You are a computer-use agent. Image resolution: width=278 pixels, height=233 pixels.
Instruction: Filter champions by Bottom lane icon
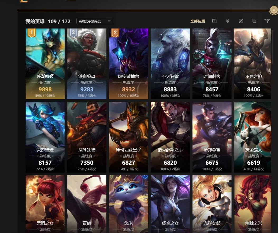[x=254, y=21]
